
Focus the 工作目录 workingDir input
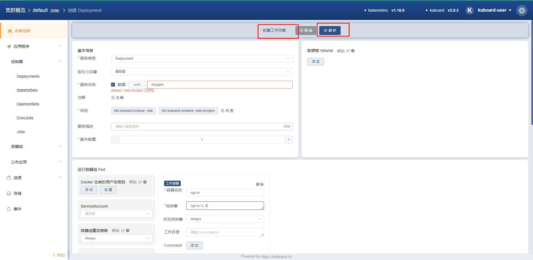coord(225,232)
